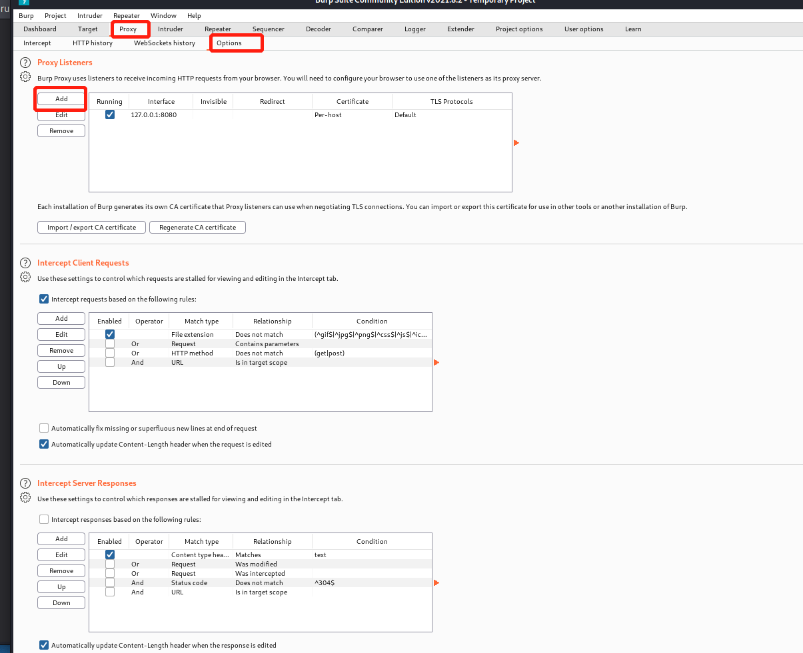This screenshot has height=653, width=803.
Task: Switch to the Extender tab
Action: coord(461,29)
